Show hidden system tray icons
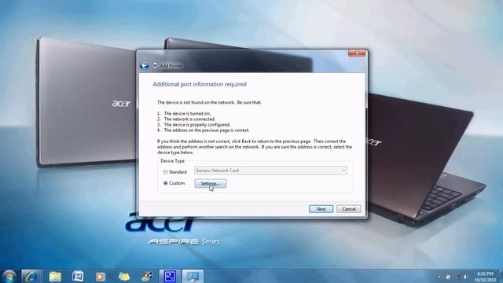This screenshot has width=503, height=283. 439,277
